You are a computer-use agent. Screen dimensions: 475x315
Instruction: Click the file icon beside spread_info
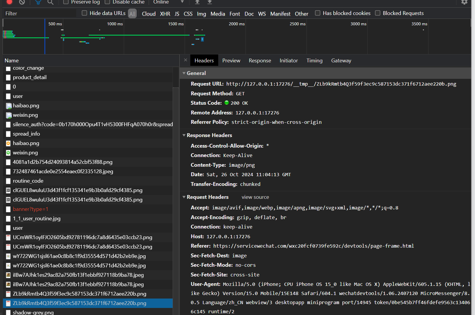tap(8, 134)
